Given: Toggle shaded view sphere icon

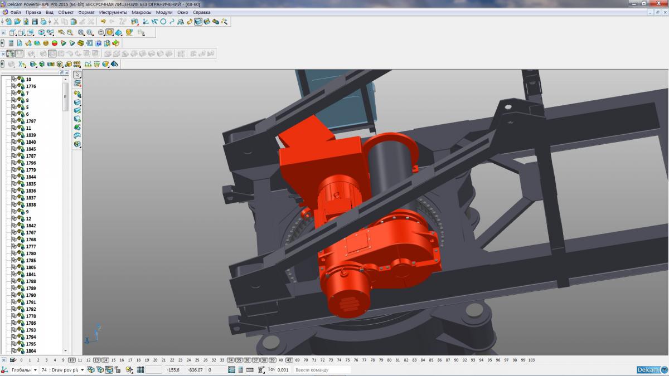Looking at the screenshot, I should 110,32.
